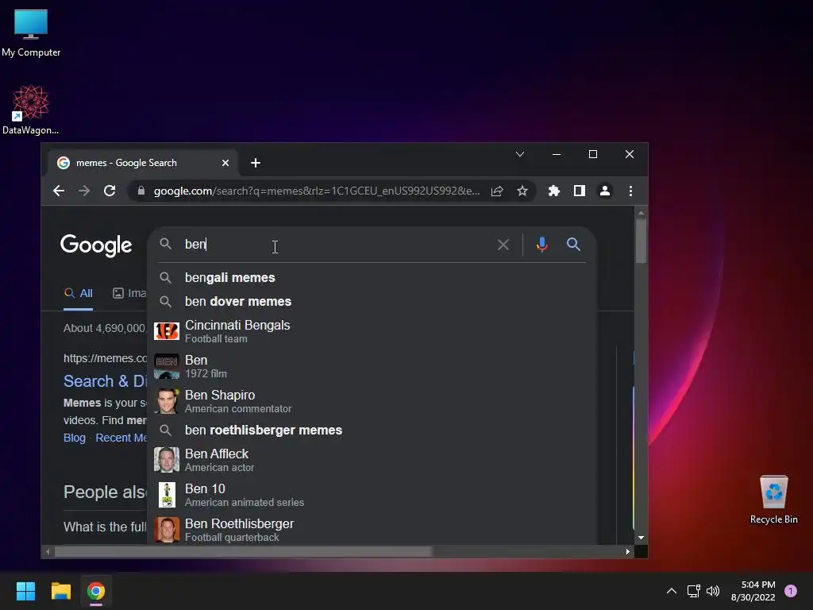Select Cincinnati Bengals football team suggestion
Viewport: 813px width, 610px height.
tap(372, 331)
